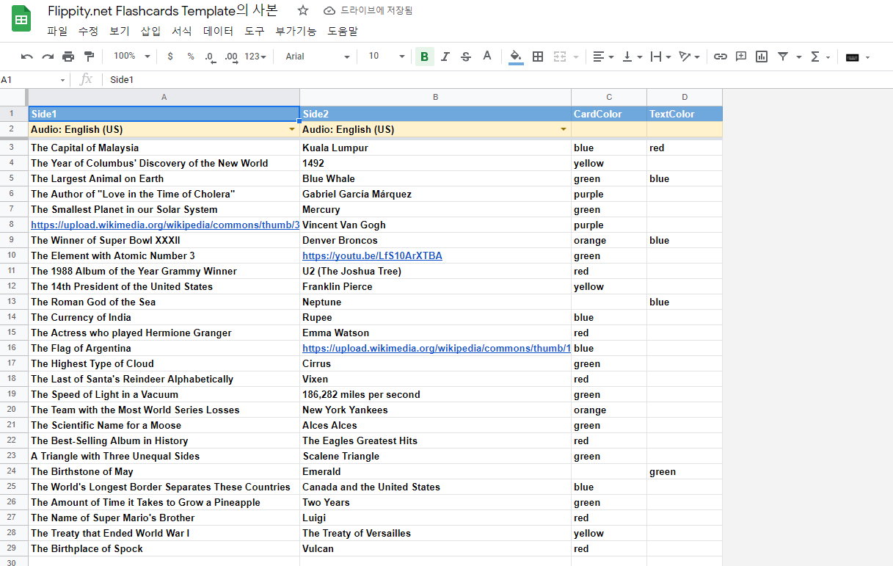Click the Insert comment icon
The image size is (893, 566).
pos(741,57)
